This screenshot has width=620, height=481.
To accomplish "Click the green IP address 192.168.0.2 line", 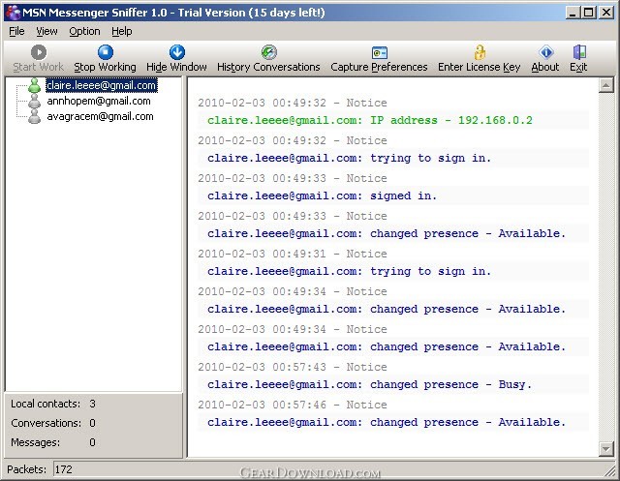I will 370,120.
